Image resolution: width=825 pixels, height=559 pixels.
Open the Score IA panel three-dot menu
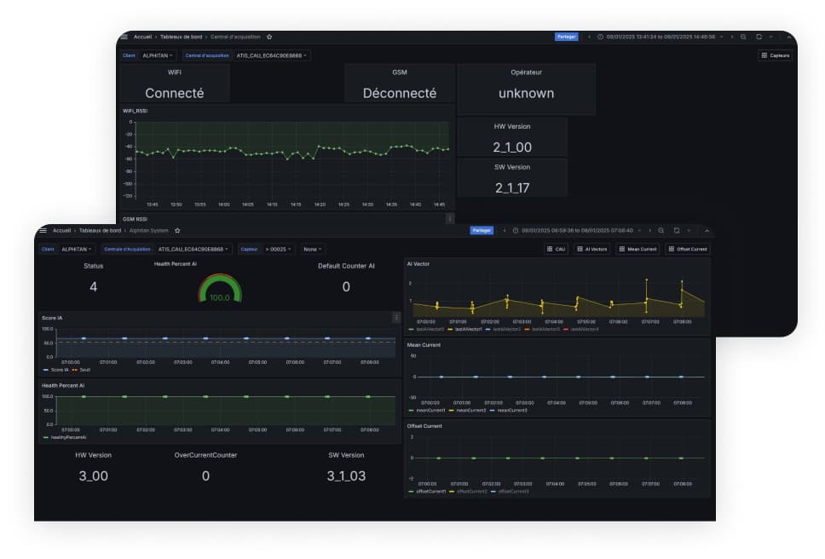point(396,317)
